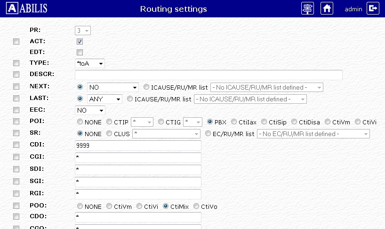Viewport: 385px width, 229px height.
Task: Open the Home page icon
Action: click(327, 8)
